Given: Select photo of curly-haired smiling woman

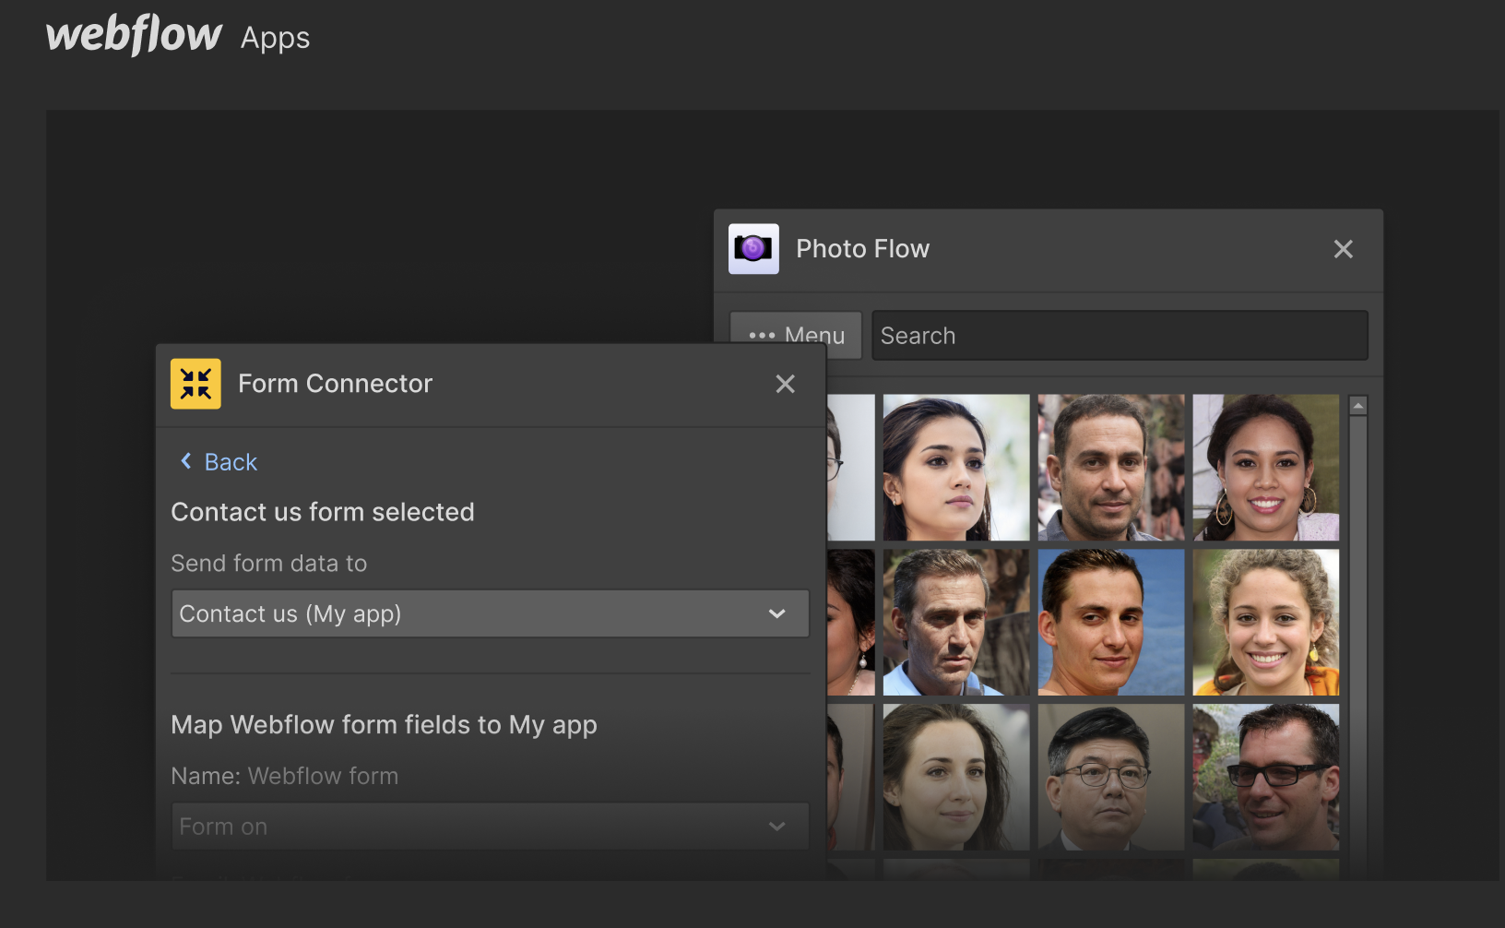Looking at the screenshot, I should [x=1265, y=623].
